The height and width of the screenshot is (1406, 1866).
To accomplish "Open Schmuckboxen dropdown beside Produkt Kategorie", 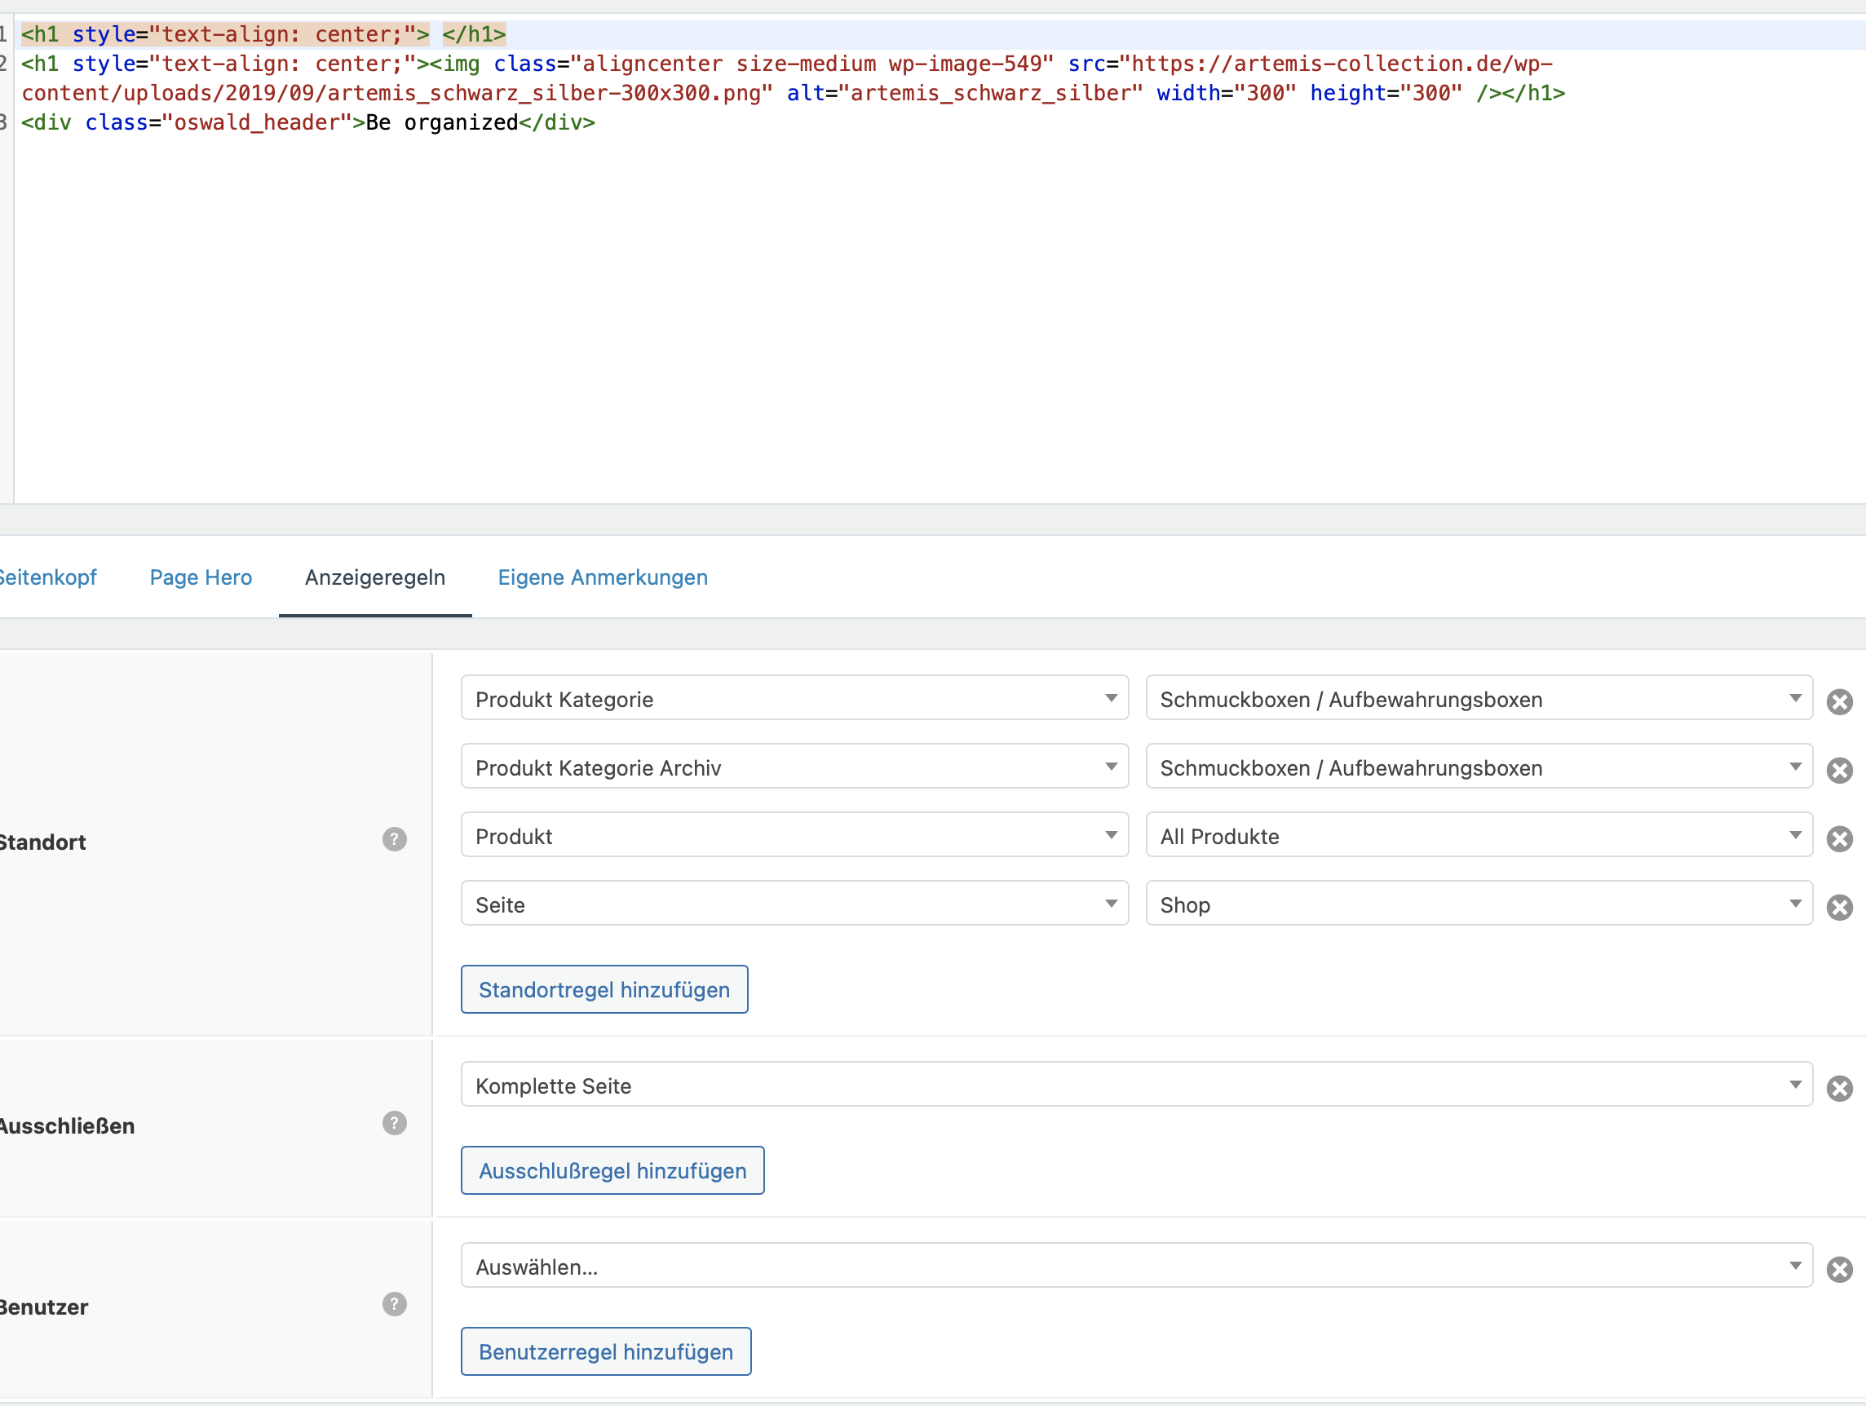I will (1479, 697).
